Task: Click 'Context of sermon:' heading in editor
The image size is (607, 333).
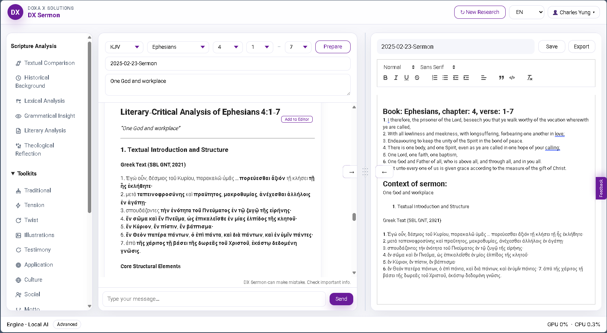Action: click(x=415, y=184)
